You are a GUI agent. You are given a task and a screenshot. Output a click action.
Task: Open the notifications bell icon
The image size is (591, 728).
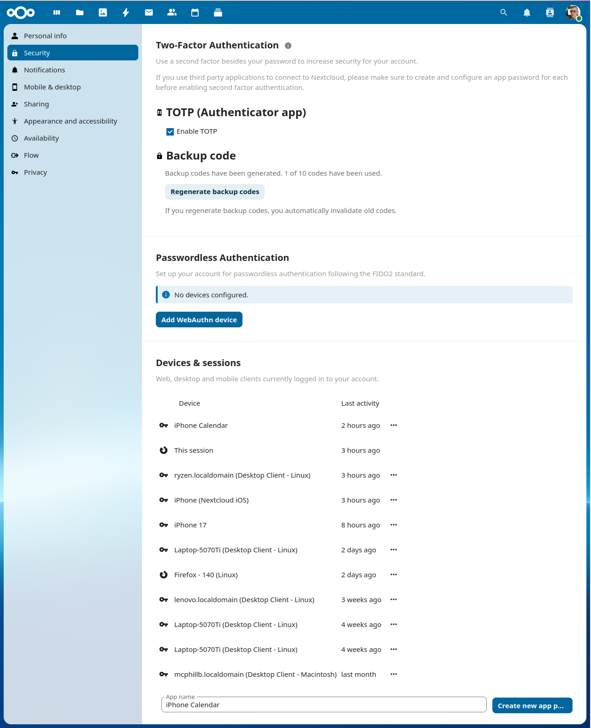[x=527, y=12]
